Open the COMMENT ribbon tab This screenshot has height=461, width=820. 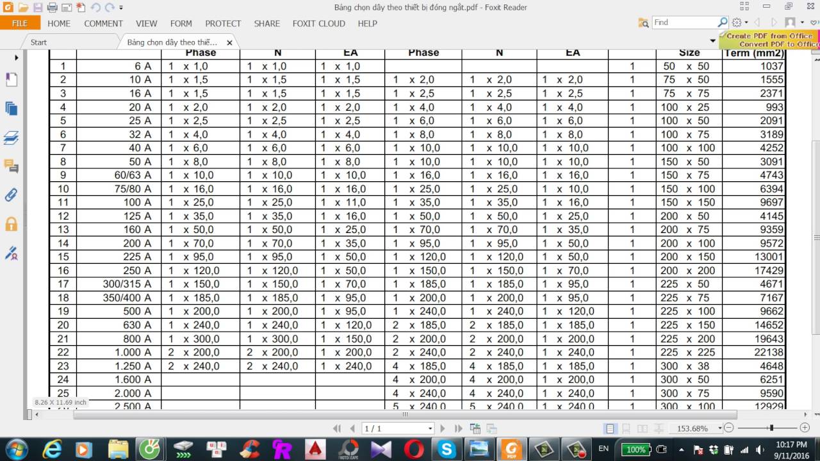[x=103, y=23]
